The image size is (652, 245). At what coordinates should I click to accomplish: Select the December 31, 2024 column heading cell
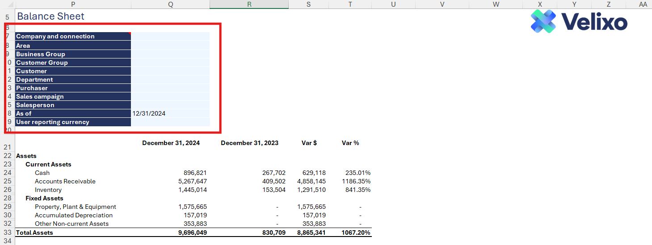(171, 143)
